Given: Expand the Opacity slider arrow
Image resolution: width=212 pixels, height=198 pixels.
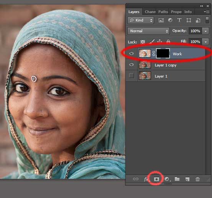Looking at the screenshot, I should coord(205,31).
